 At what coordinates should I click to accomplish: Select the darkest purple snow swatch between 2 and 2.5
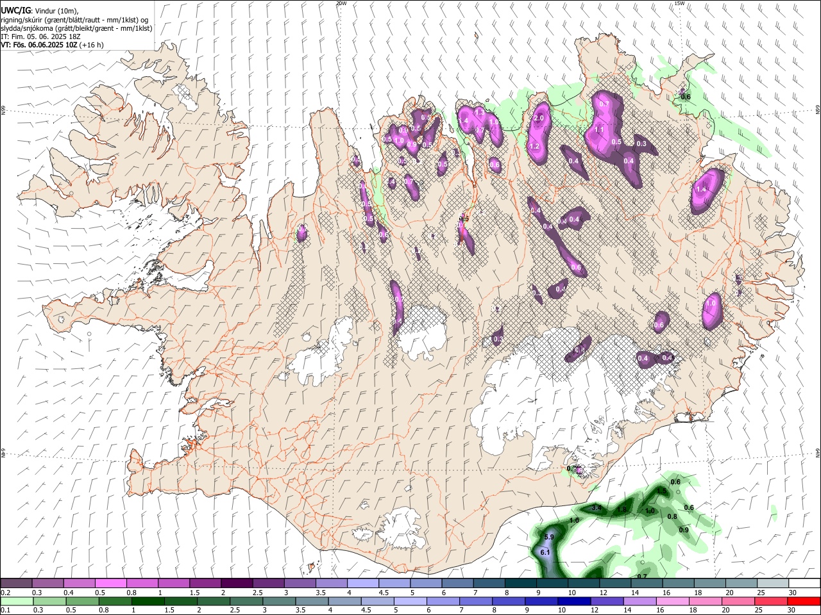click(x=236, y=584)
